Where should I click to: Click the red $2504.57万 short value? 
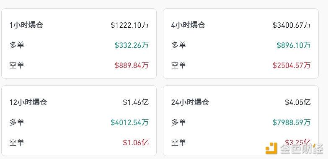pyautogui.click(x=292, y=65)
